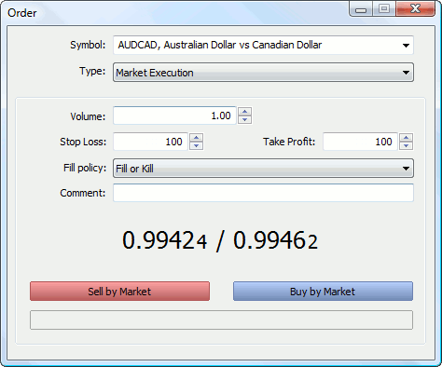The height and width of the screenshot is (367, 442).
Task: Increase Take Profit with the up arrow
Action: [407, 138]
